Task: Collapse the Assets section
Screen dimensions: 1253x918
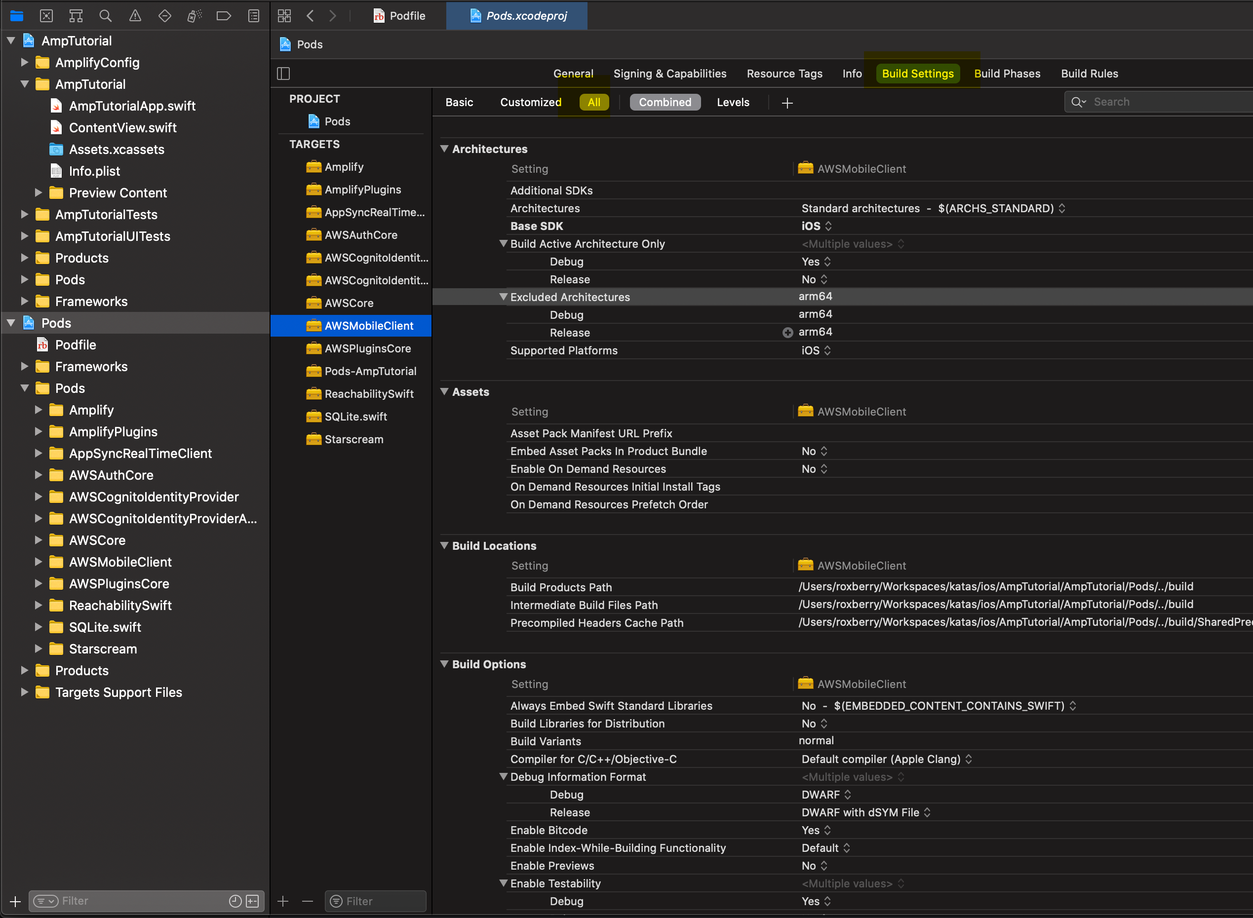Action: (x=444, y=392)
